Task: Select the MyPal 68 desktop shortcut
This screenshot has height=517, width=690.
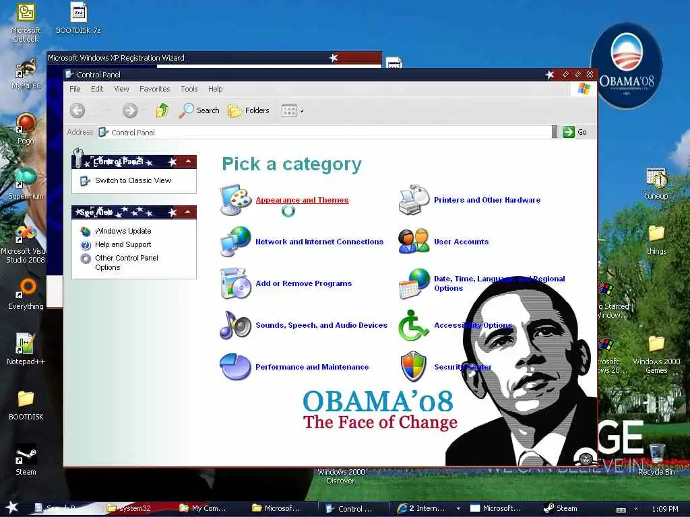Action: (26, 74)
